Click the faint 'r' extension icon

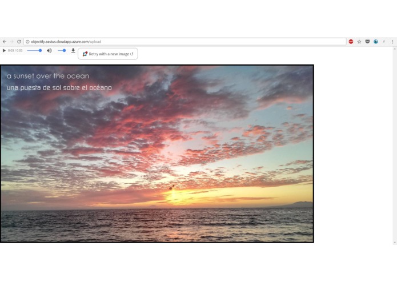tap(384, 42)
